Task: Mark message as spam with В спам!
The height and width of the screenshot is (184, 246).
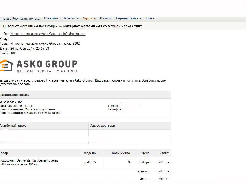Action: click(x=106, y=18)
